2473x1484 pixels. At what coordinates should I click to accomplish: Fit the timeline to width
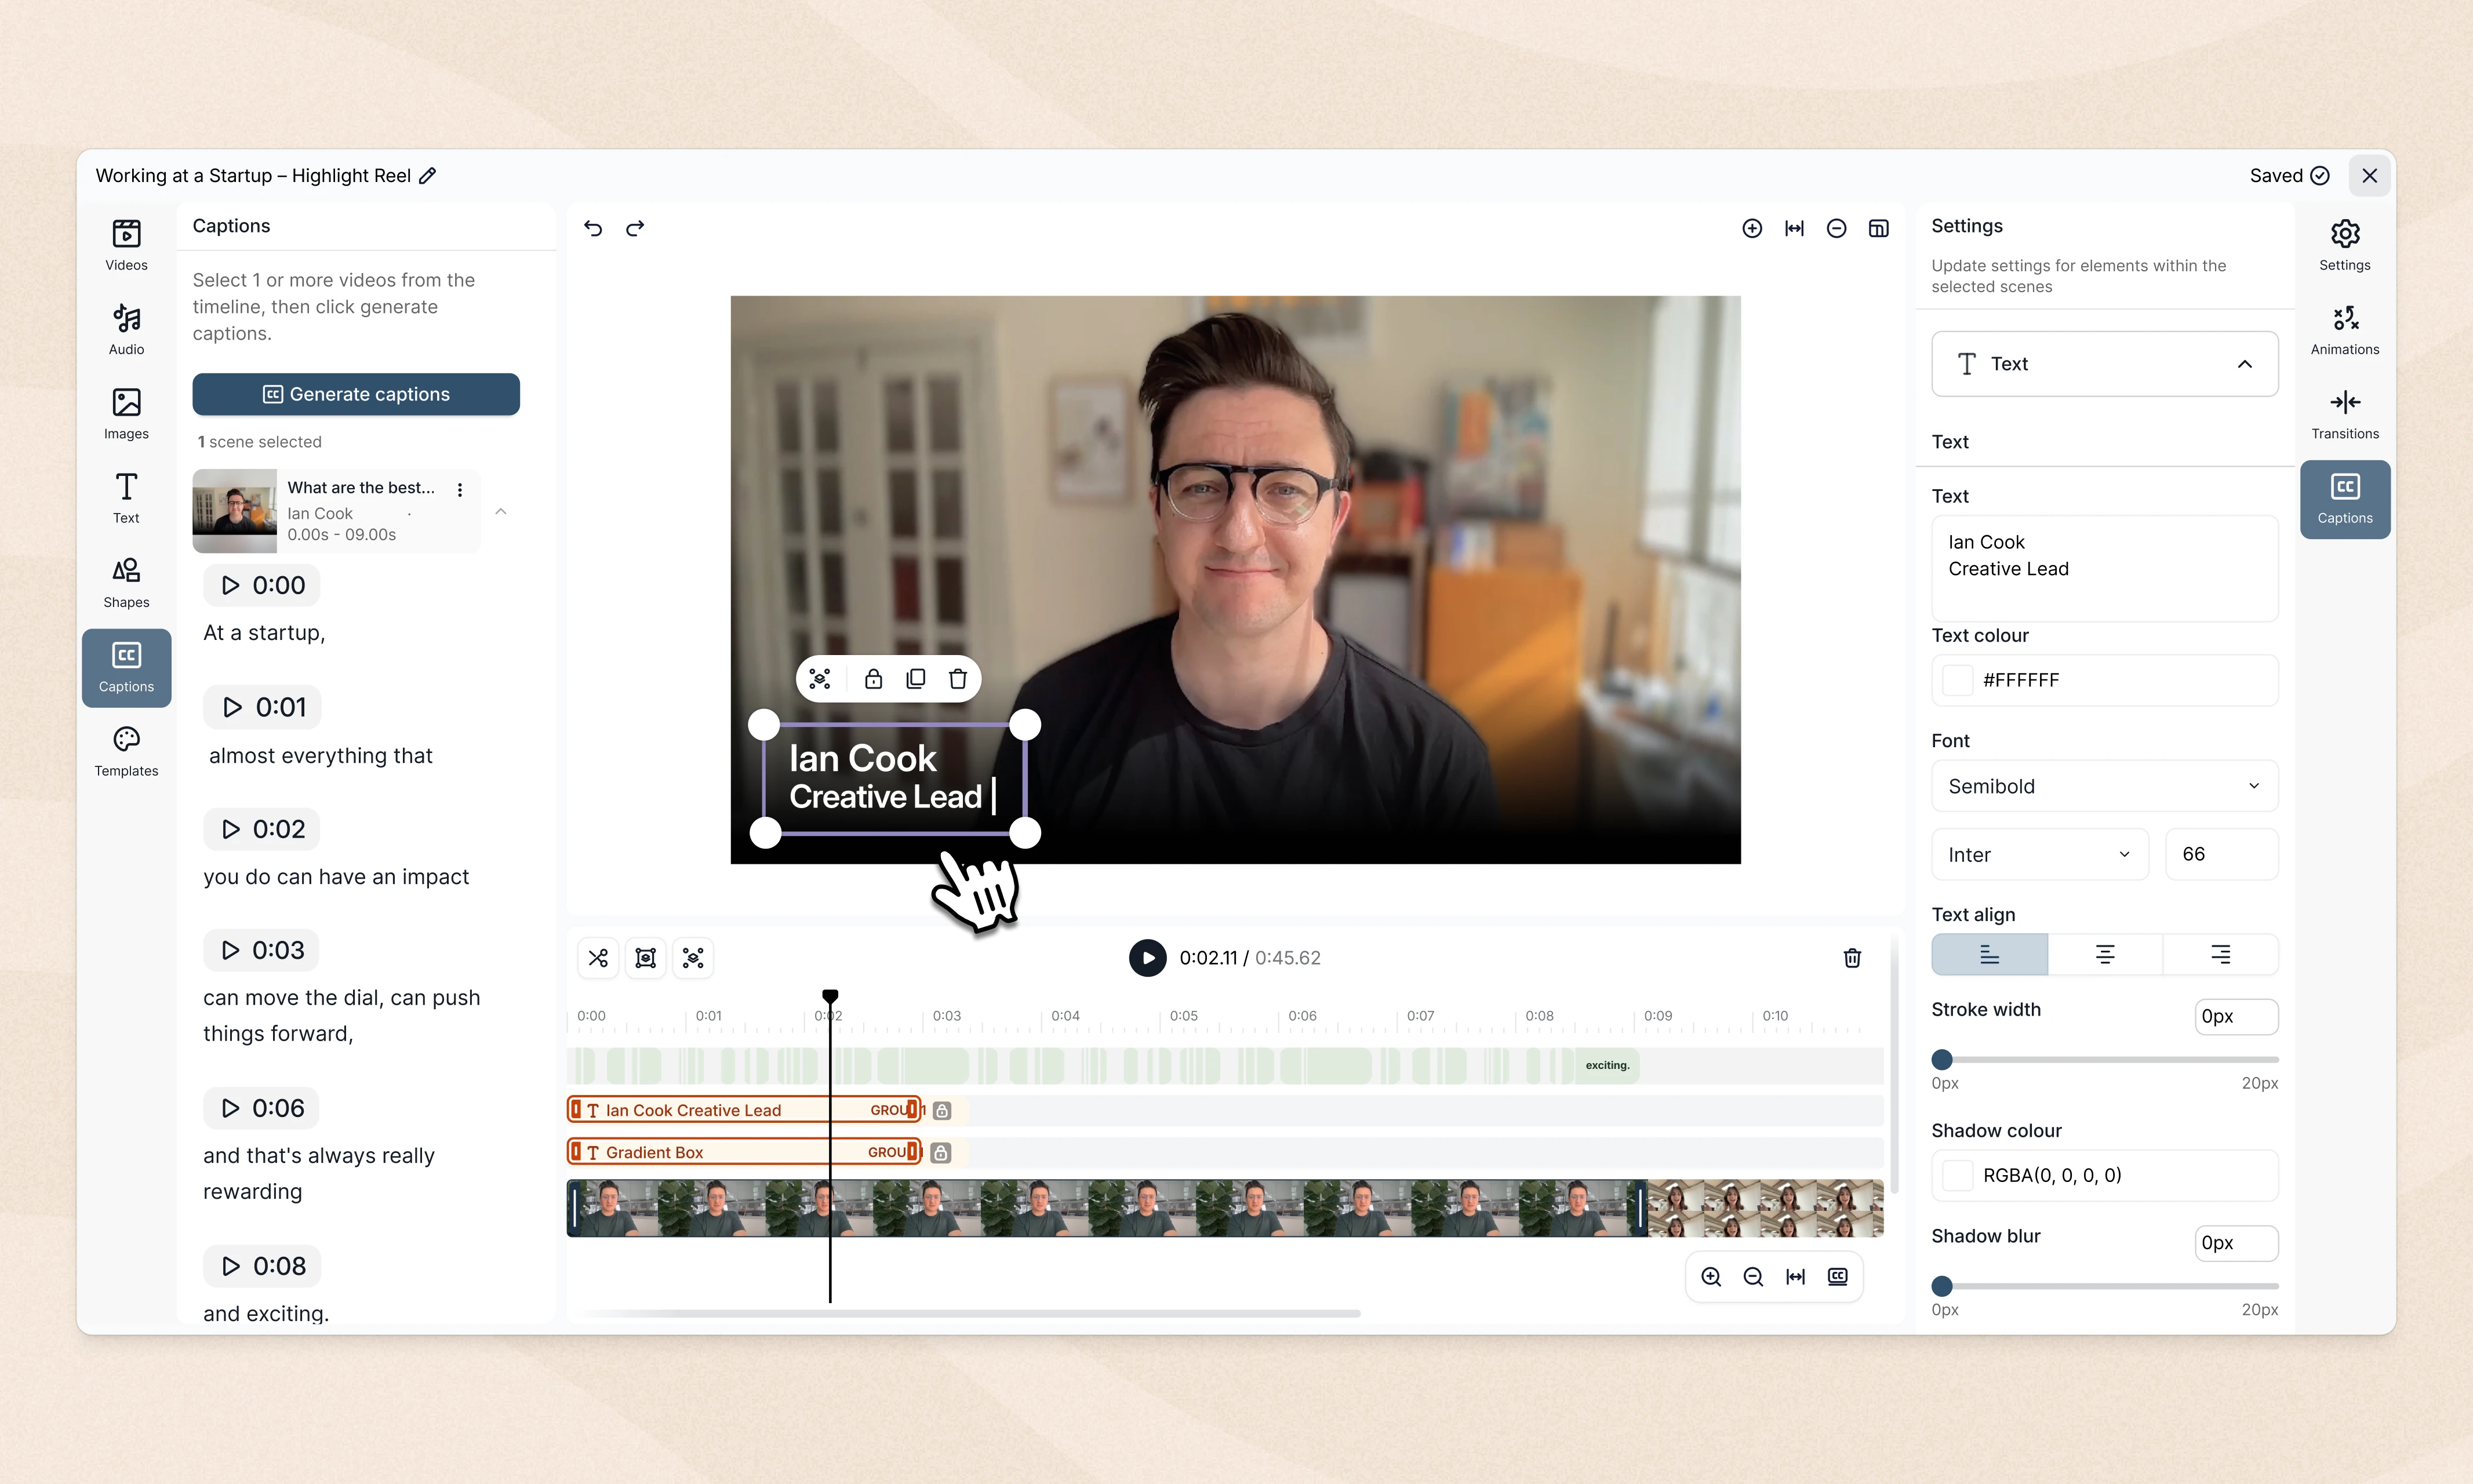click(1796, 1277)
